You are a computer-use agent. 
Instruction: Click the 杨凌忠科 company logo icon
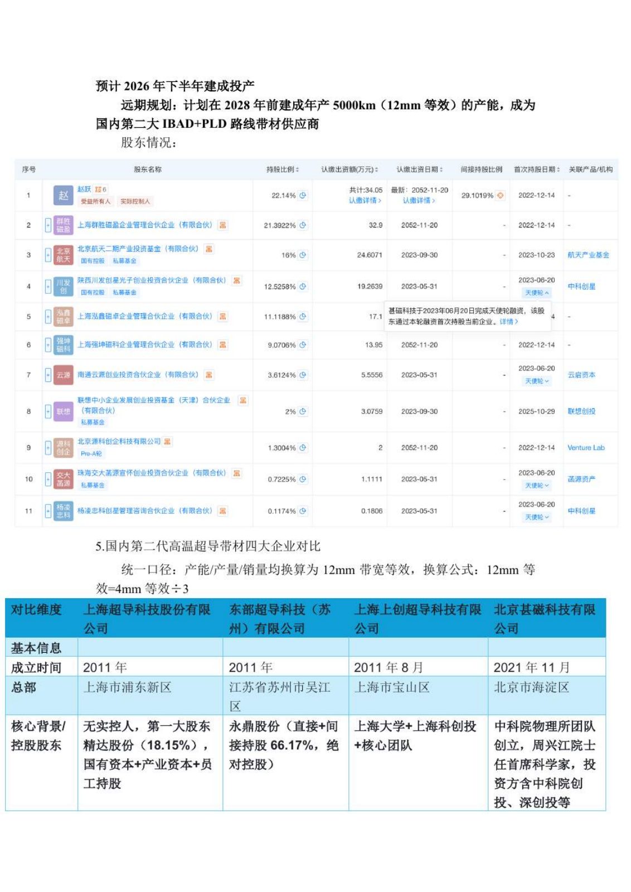click(x=64, y=511)
